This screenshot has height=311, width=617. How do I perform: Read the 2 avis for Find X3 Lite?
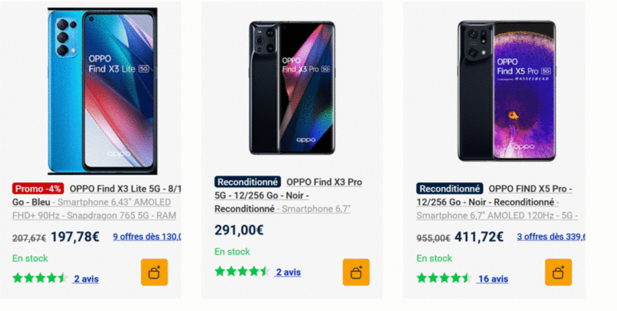[86, 279]
